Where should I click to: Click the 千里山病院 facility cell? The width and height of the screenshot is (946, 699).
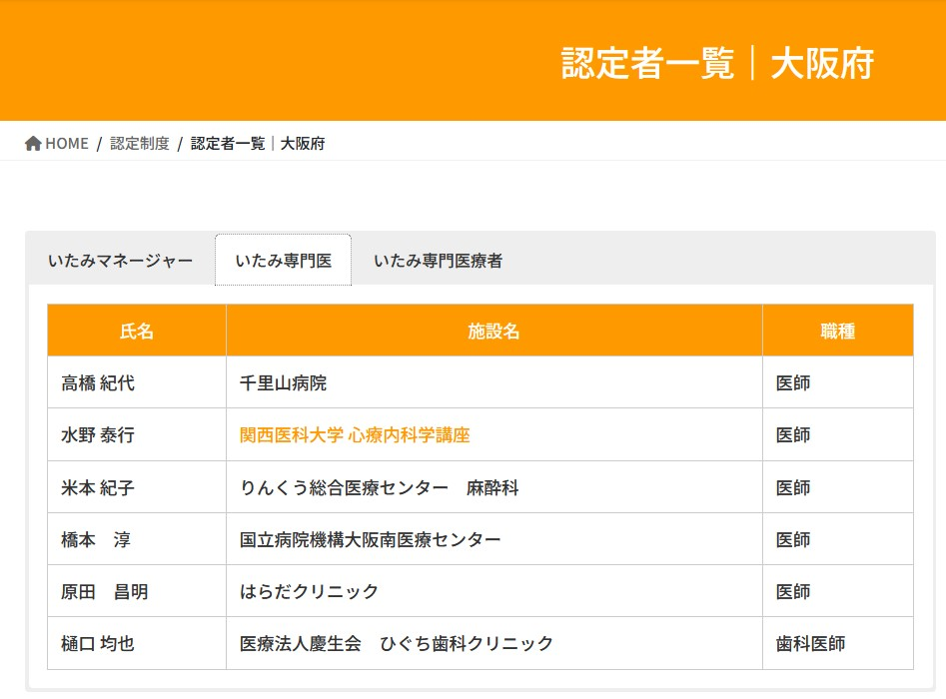(x=494, y=382)
